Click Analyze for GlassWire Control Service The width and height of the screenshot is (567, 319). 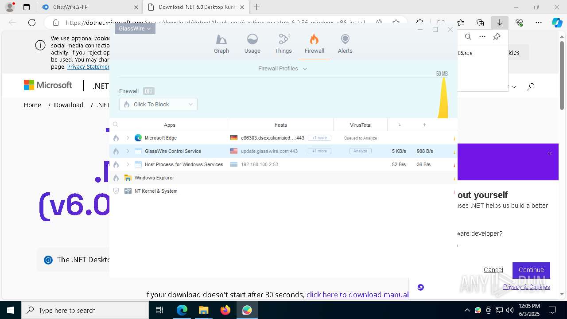[x=361, y=151]
